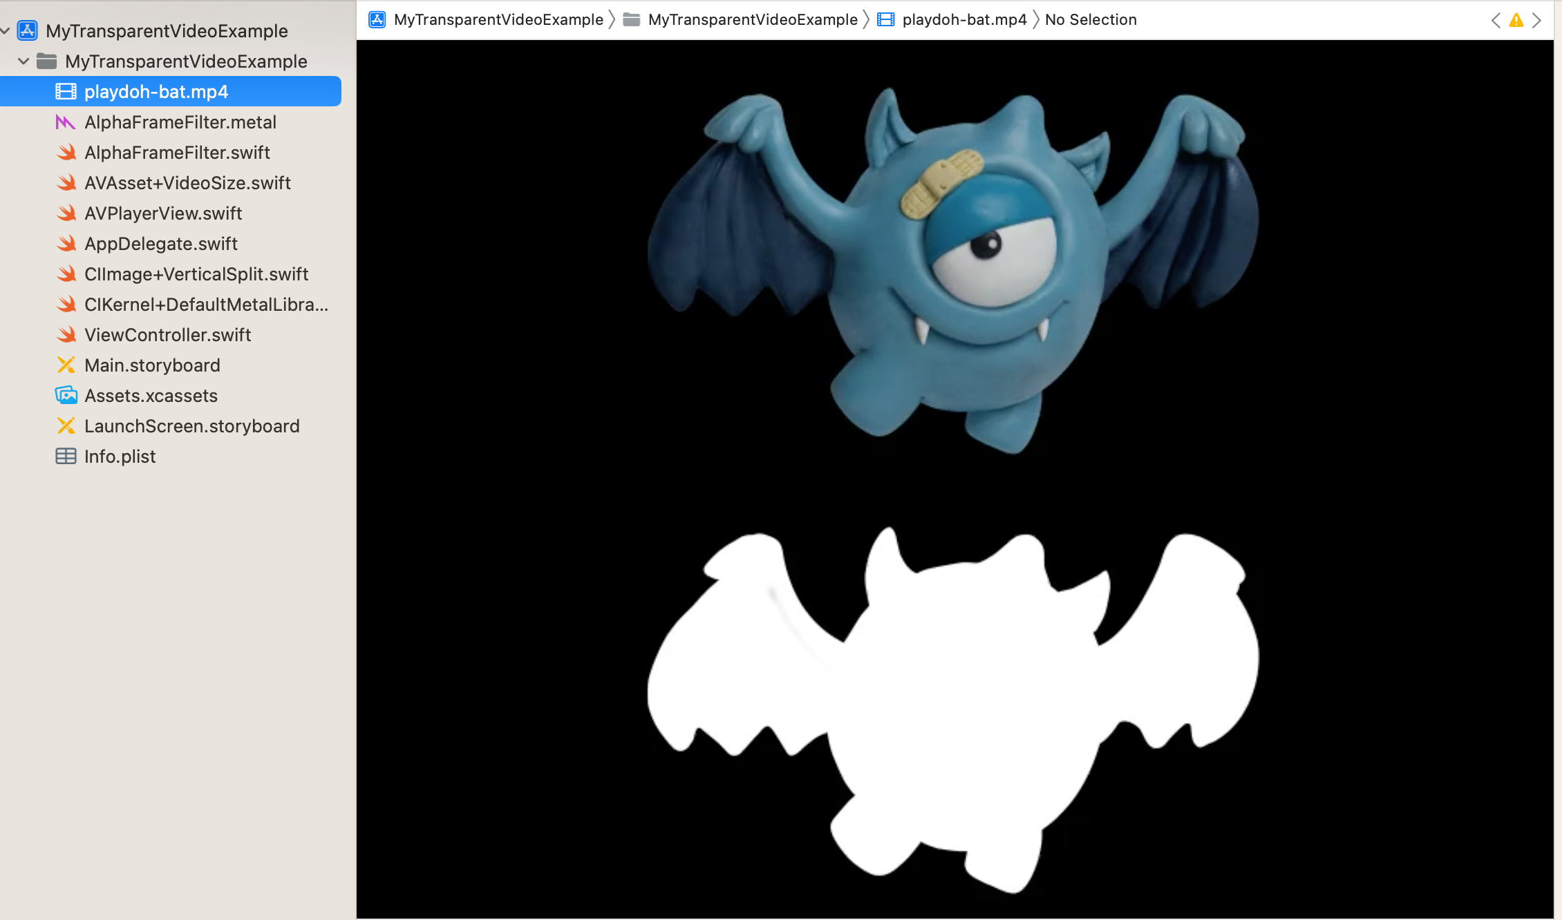
Task: Click the Assets.xcassets catalog icon
Action: point(66,396)
